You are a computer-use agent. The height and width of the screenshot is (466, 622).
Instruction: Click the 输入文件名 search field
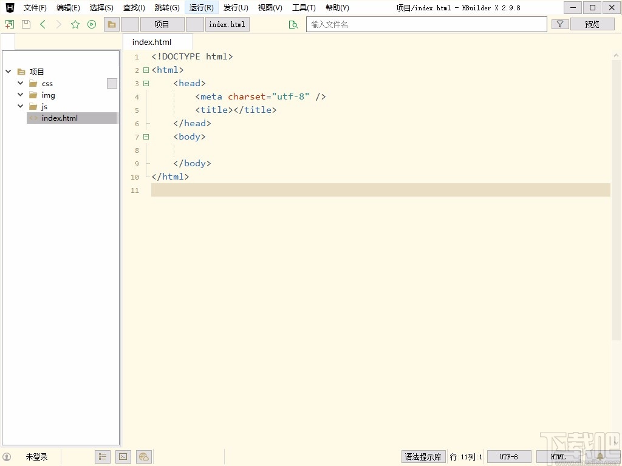pos(426,24)
